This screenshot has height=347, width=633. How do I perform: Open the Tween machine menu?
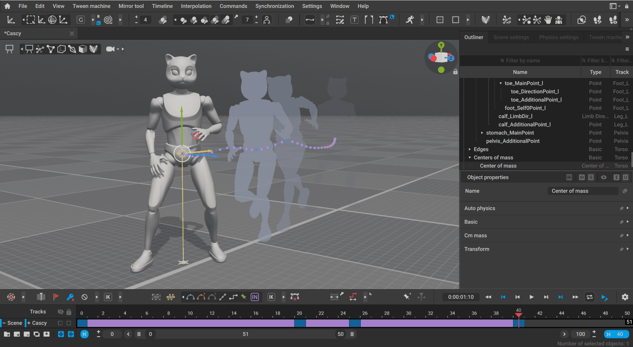pos(91,6)
